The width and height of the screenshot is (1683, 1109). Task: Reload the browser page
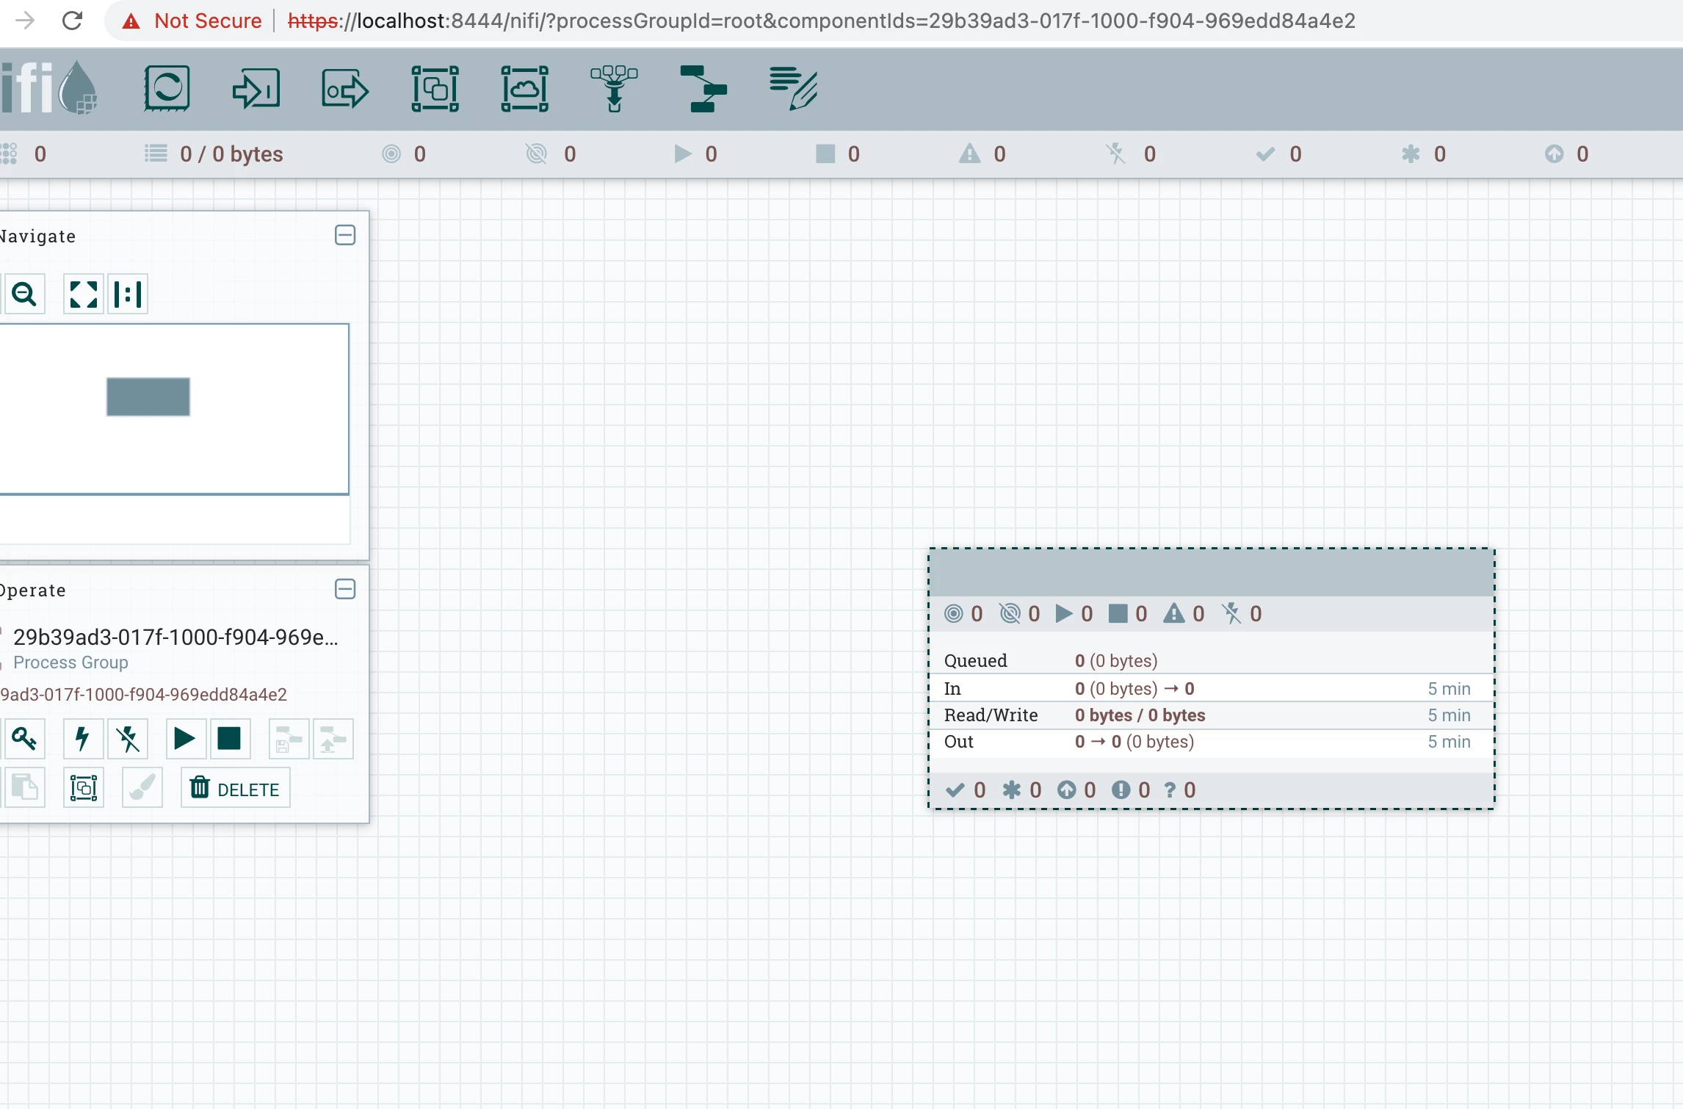coord(72,21)
